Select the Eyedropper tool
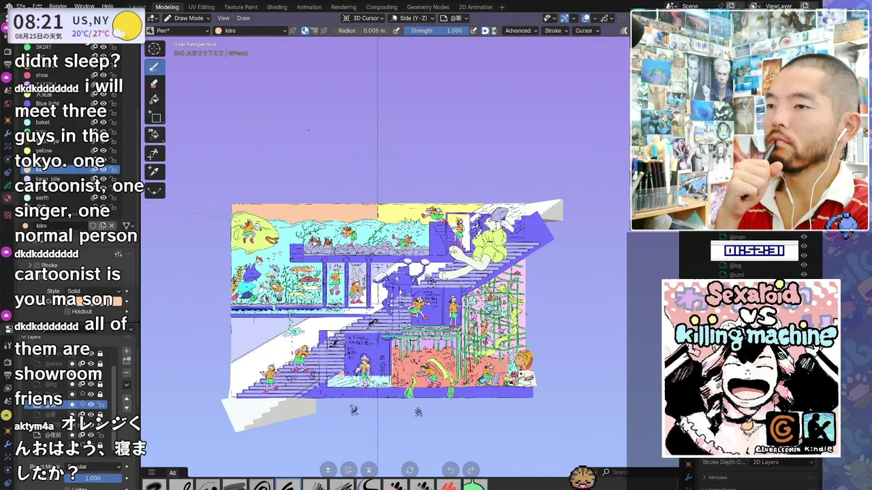The height and width of the screenshot is (490, 872). (x=154, y=171)
